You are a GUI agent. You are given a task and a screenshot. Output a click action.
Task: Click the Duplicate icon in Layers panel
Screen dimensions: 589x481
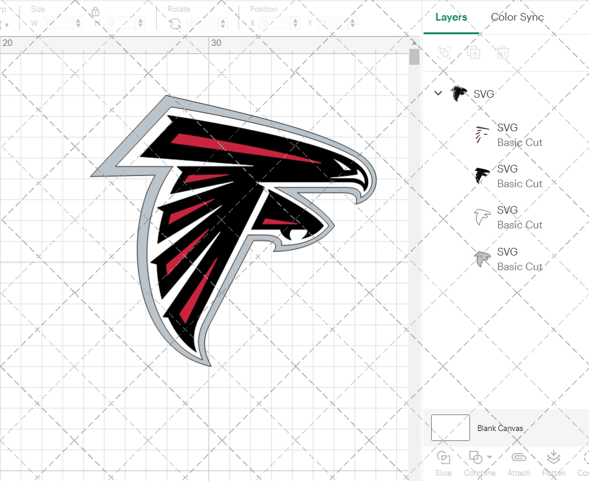(x=474, y=52)
